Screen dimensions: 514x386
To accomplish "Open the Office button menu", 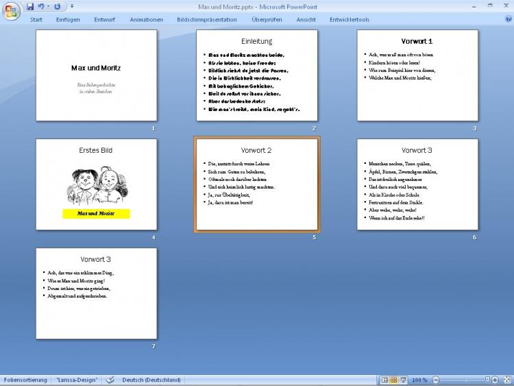I will (x=12, y=11).
